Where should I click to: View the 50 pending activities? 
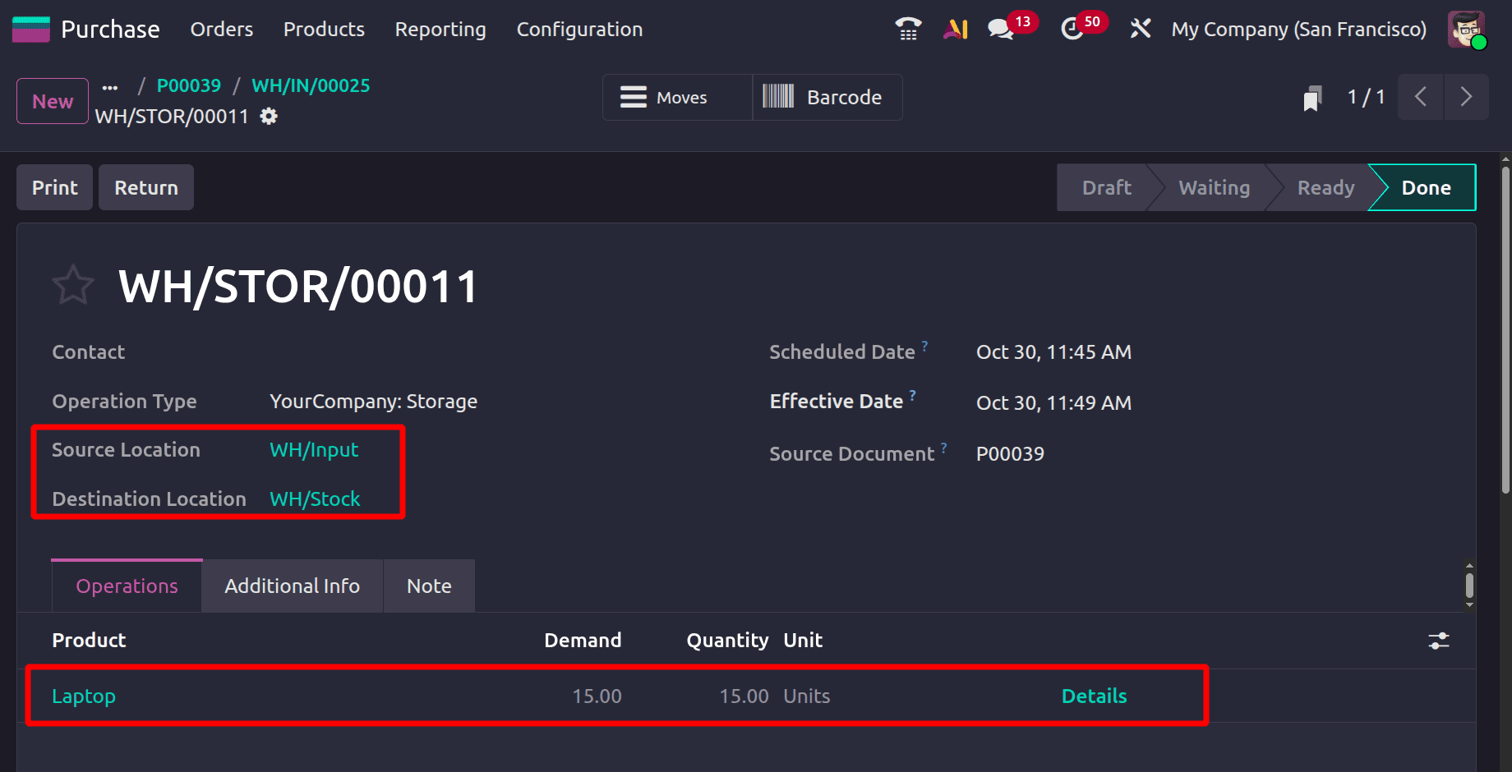1074,29
